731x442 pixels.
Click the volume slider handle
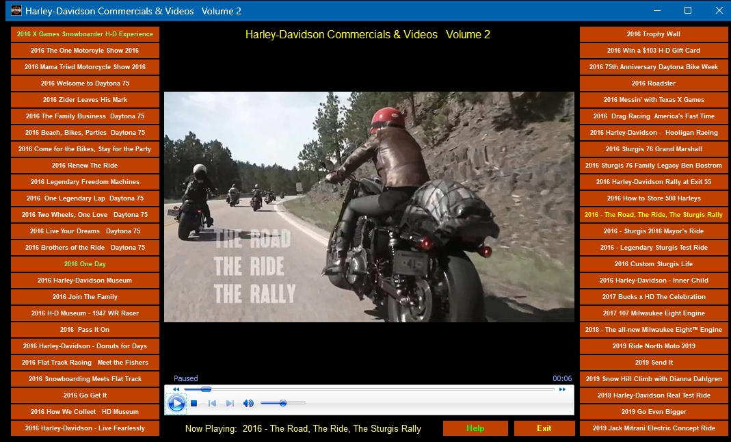(283, 403)
